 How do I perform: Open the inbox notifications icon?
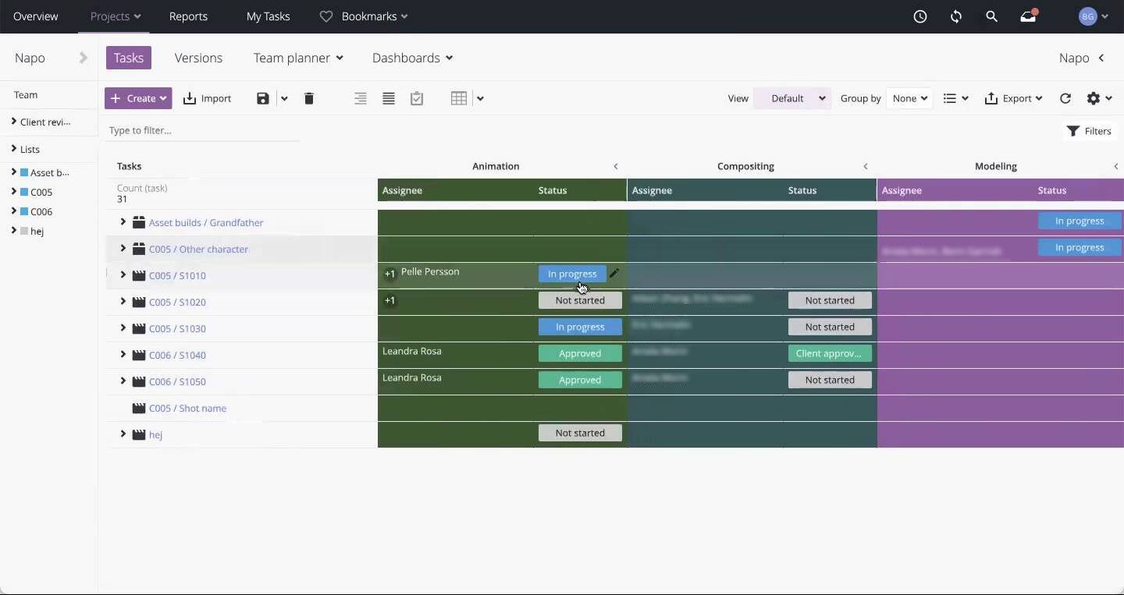tap(1029, 16)
